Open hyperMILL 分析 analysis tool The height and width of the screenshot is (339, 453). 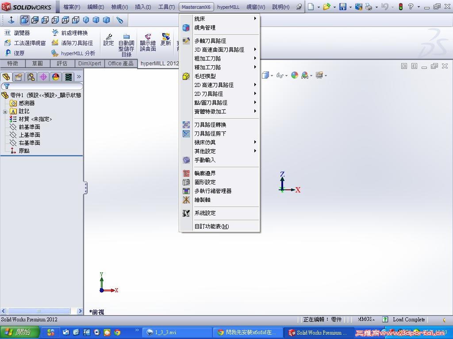(x=73, y=53)
